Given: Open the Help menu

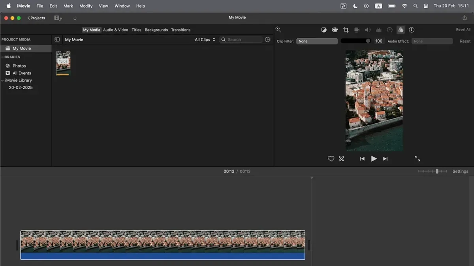Looking at the screenshot, I should tap(141, 6).
